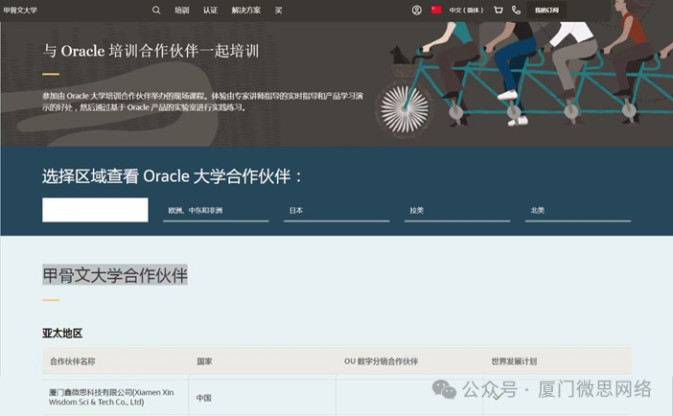Image resolution: width=673 pixels, height=416 pixels.
Task: Click the China flag icon
Action: click(436, 10)
